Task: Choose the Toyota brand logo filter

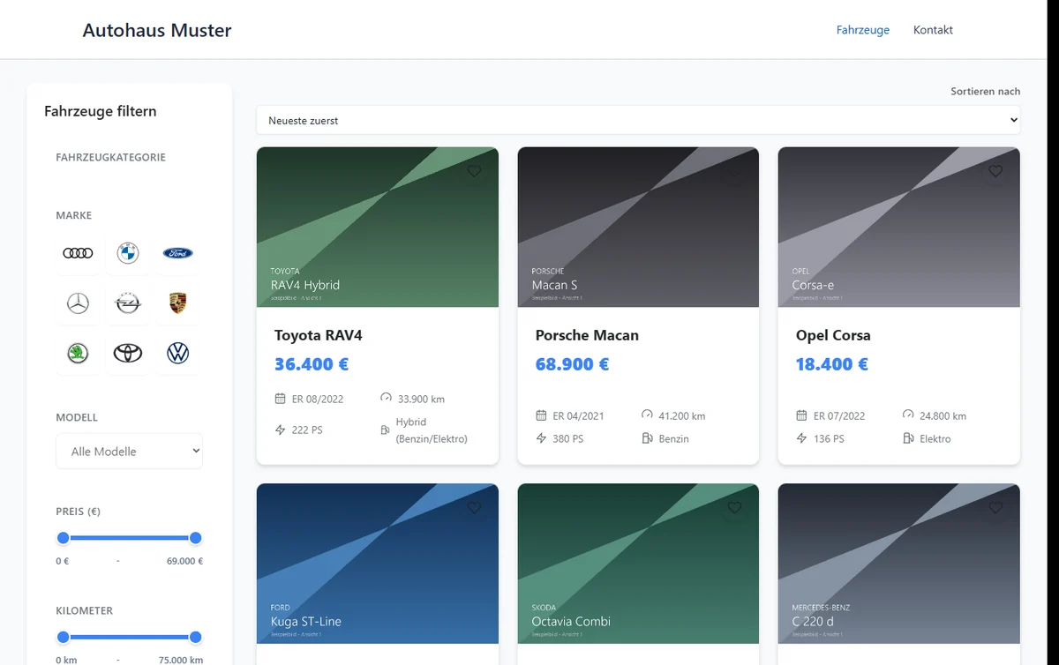Action: 128,354
